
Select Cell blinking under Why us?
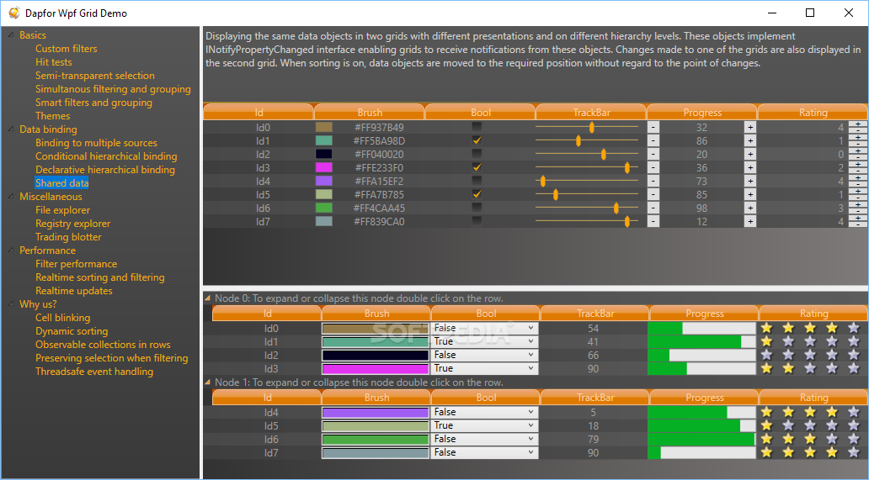(x=62, y=318)
